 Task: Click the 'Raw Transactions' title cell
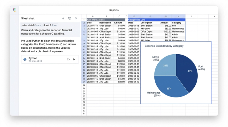pyautogui.click(x=106, y=20)
